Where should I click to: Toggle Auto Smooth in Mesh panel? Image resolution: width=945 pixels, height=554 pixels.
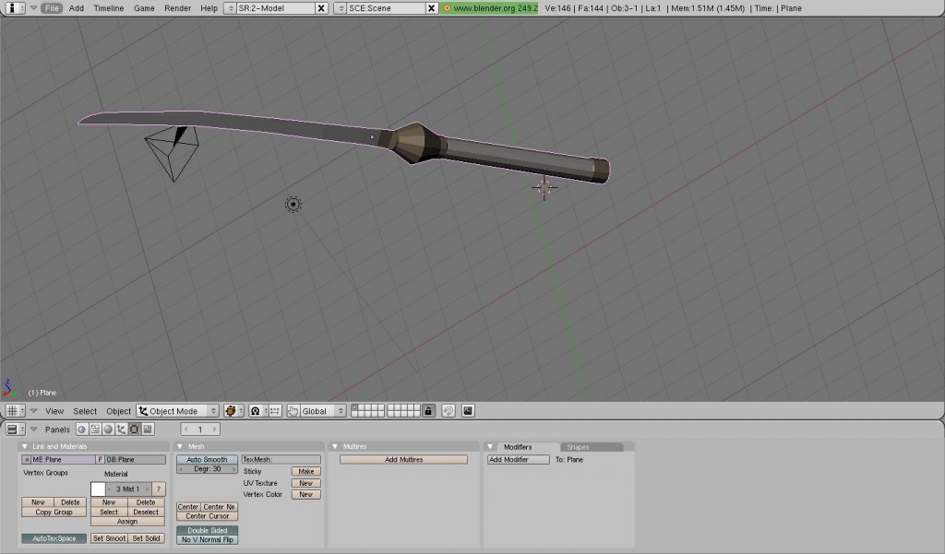coord(208,459)
